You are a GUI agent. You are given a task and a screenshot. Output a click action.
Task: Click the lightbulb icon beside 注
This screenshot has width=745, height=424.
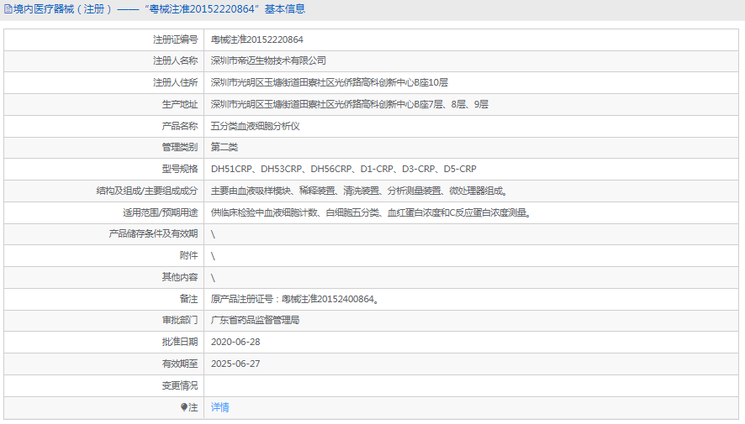[184, 407]
